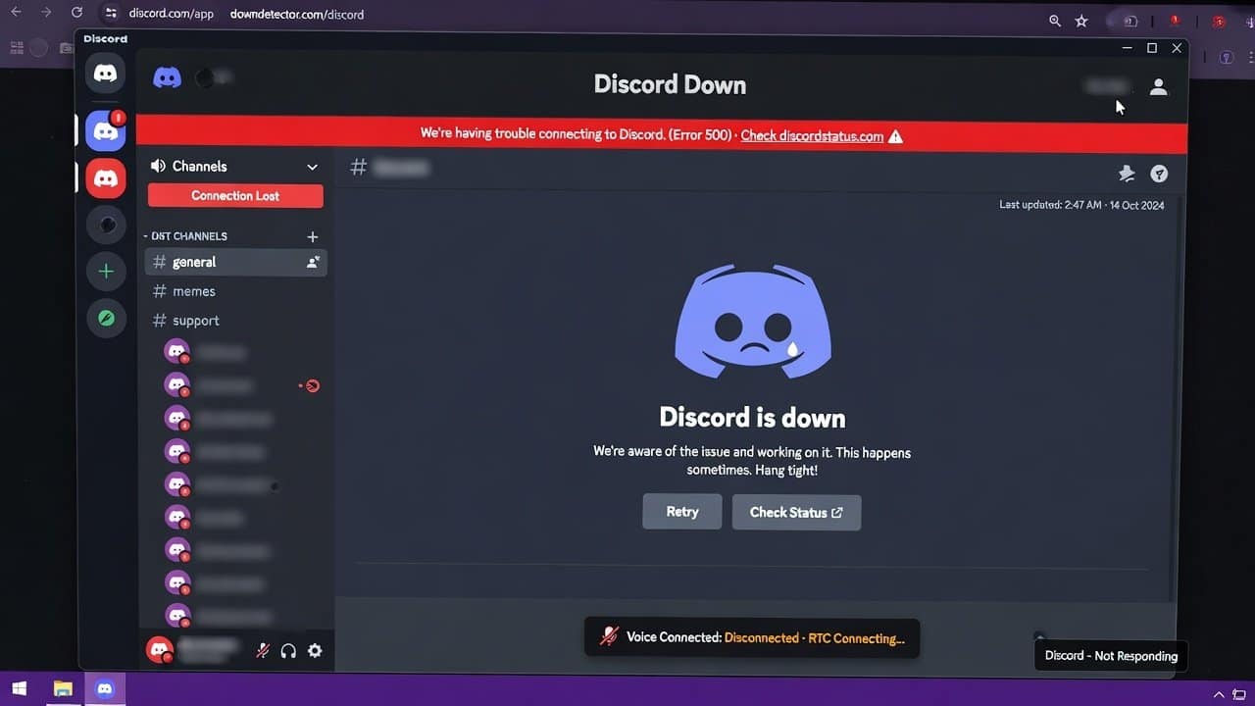
Task: Click the Voice Connected status bar
Action: pyautogui.click(x=752, y=637)
